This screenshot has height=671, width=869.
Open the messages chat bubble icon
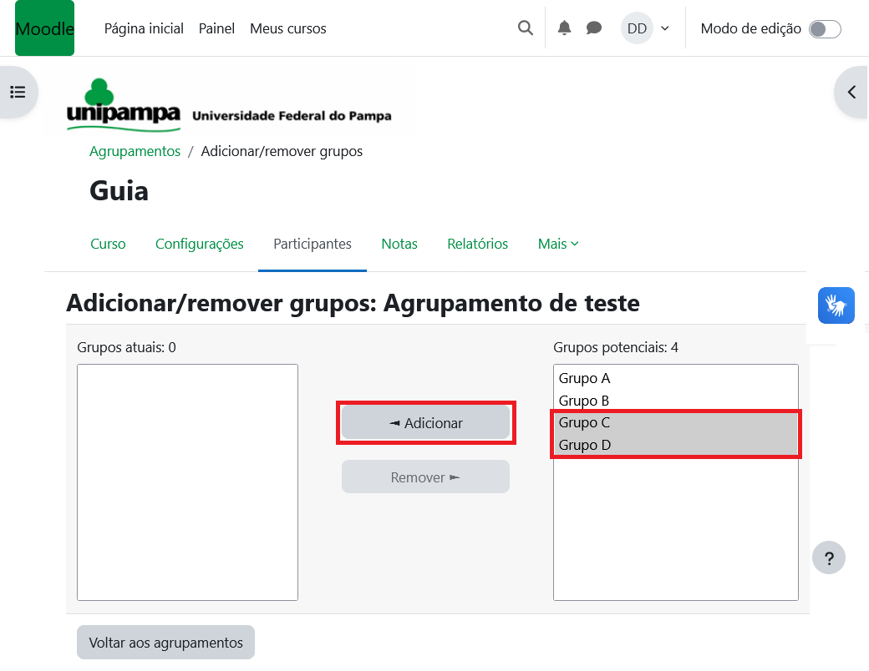tap(594, 28)
